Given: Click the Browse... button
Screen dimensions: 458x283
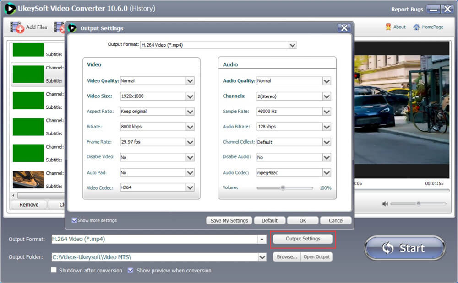Looking at the screenshot, I should pyautogui.click(x=287, y=257).
